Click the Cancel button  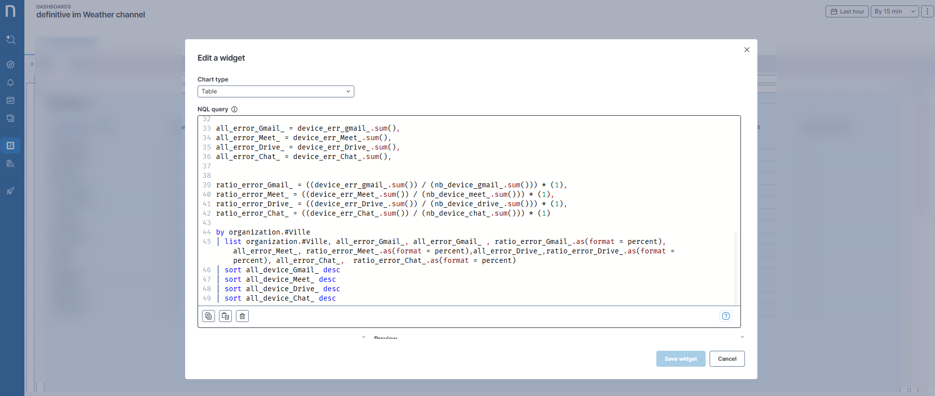(727, 359)
